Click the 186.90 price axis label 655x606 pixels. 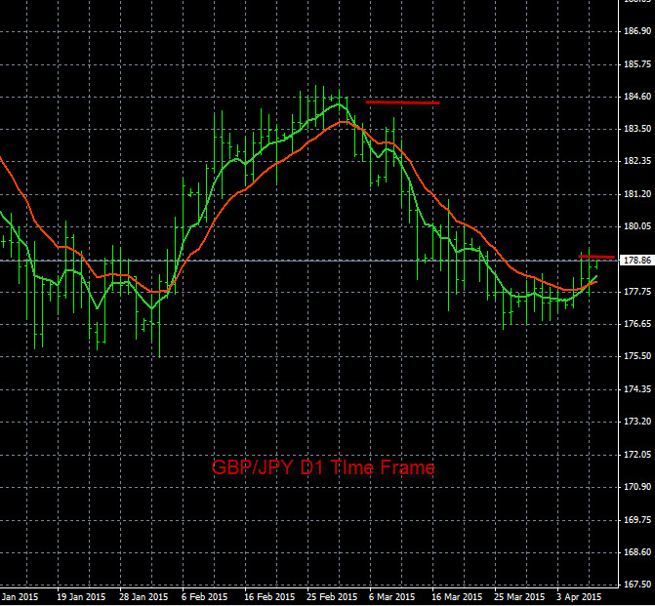pos(637,31)
